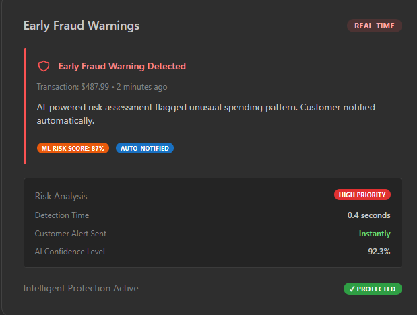Select the 0.4 seconds value

368,215
